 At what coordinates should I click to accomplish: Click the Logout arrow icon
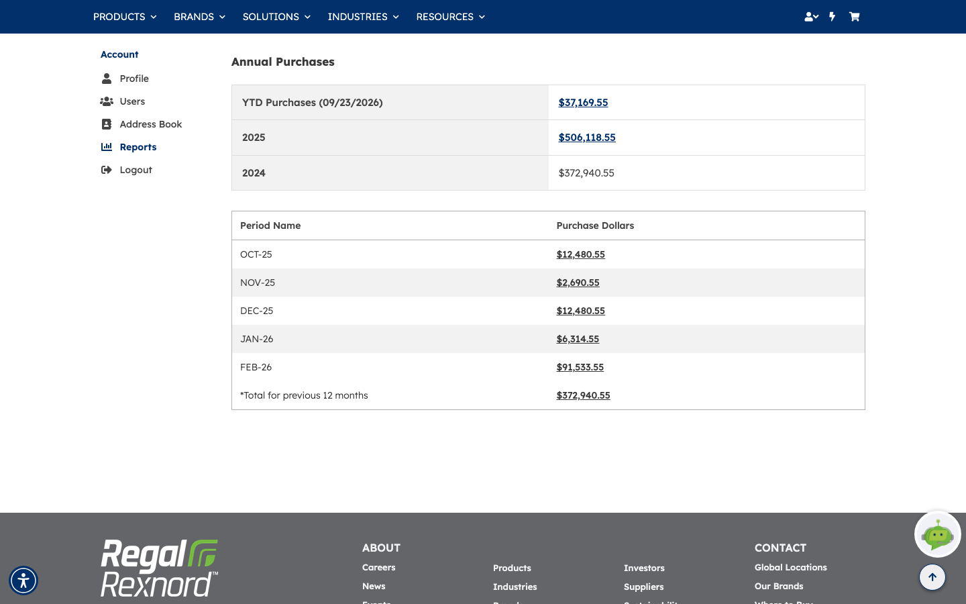click(107, 170)
